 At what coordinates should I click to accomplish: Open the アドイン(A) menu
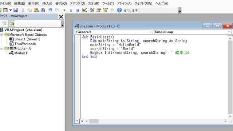pos(124,3)
